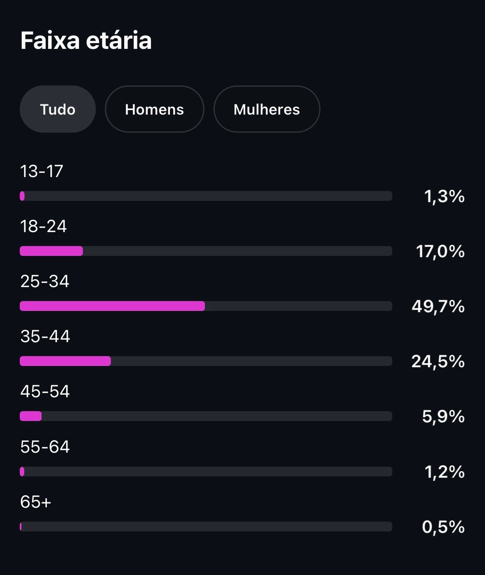Click the Faixa etária heading
Image resolution: width=485 pixels, height=575 pixels.
[x=86, y=41]
